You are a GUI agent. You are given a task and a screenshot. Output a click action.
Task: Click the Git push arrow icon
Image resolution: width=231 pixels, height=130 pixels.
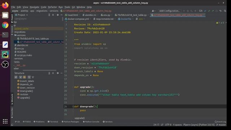[x=213, y=11]
